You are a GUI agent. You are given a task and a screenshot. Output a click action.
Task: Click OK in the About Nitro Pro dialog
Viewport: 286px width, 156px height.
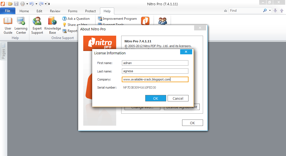point(192,123)
